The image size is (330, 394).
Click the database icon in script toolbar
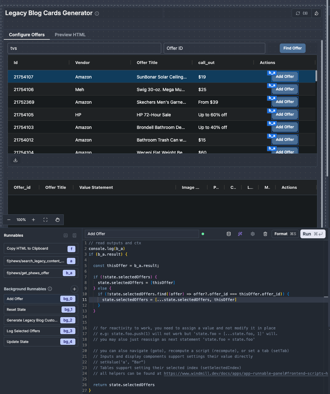[x=229, y=234]
